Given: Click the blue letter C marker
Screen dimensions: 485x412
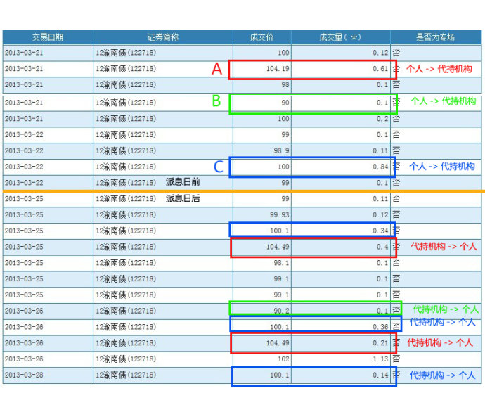Looking at the screenshot, I should [219, 167].
